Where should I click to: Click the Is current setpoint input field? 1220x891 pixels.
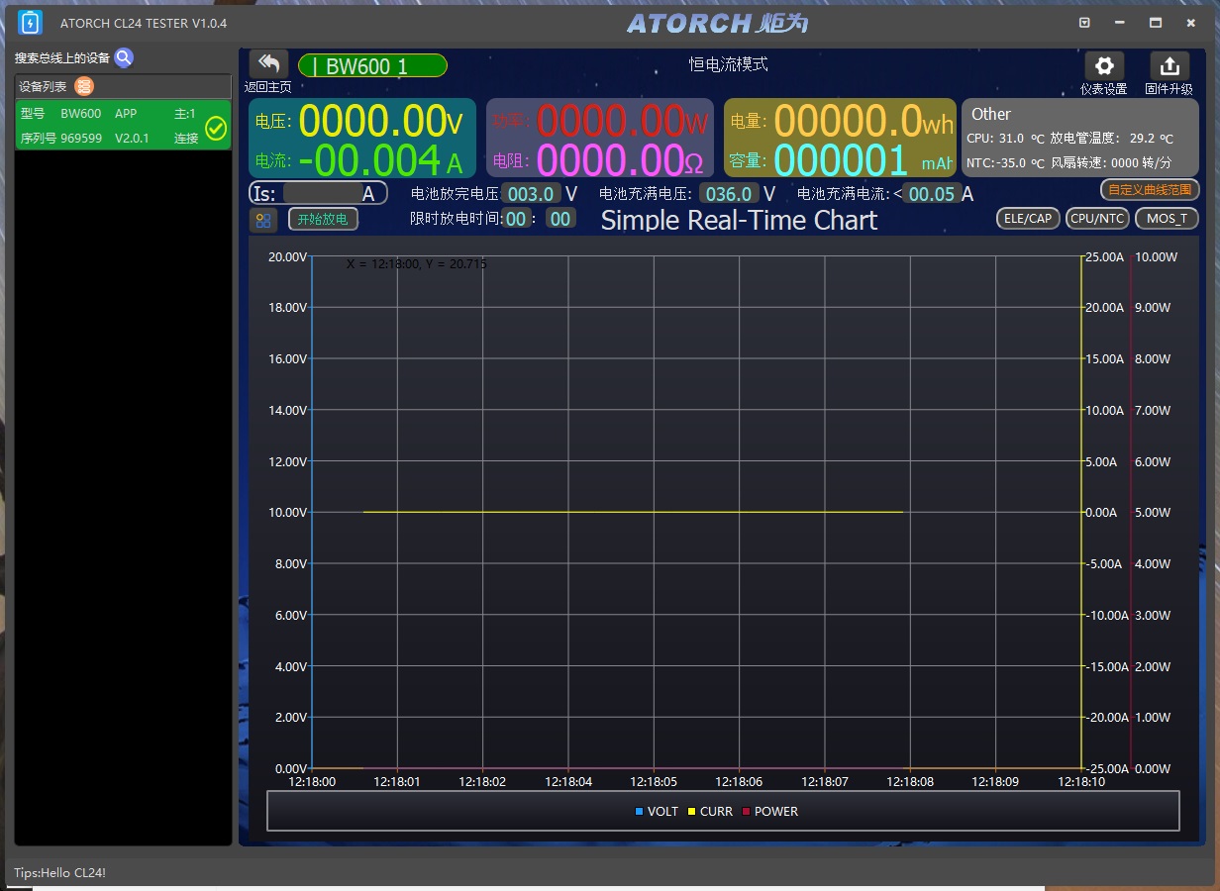(x=321, y=193)
